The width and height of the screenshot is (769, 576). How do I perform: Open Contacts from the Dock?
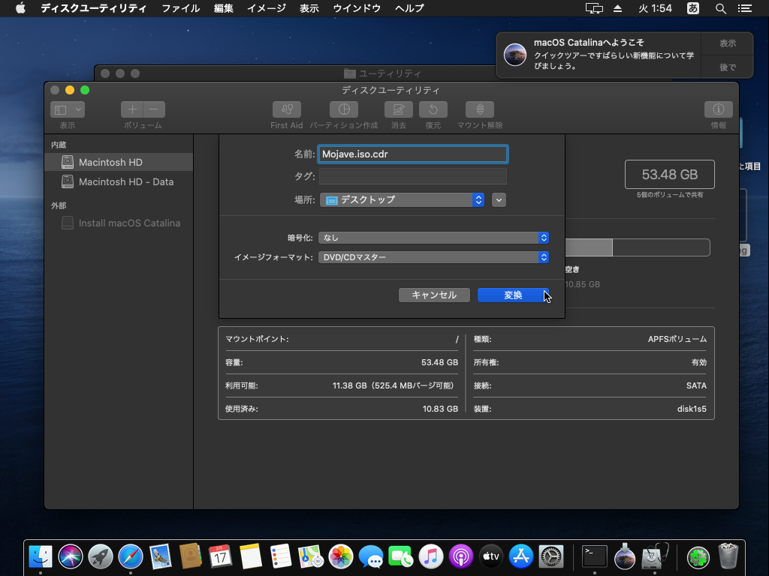pyautogui.click(x=191, y=556)
